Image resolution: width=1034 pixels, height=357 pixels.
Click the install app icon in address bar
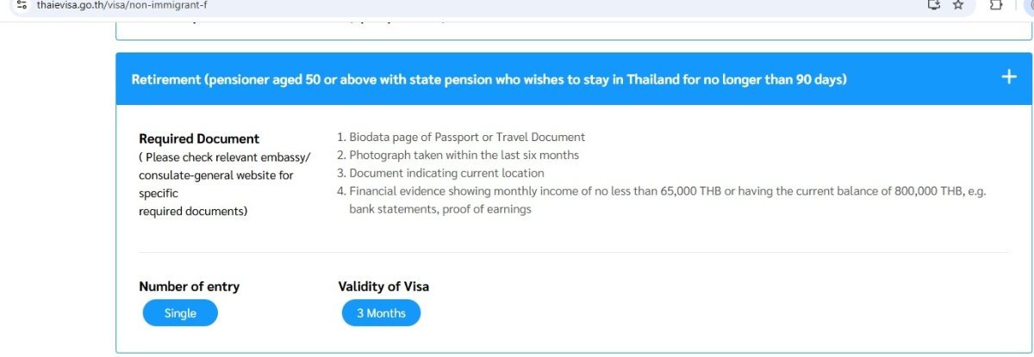click(933, 5)
